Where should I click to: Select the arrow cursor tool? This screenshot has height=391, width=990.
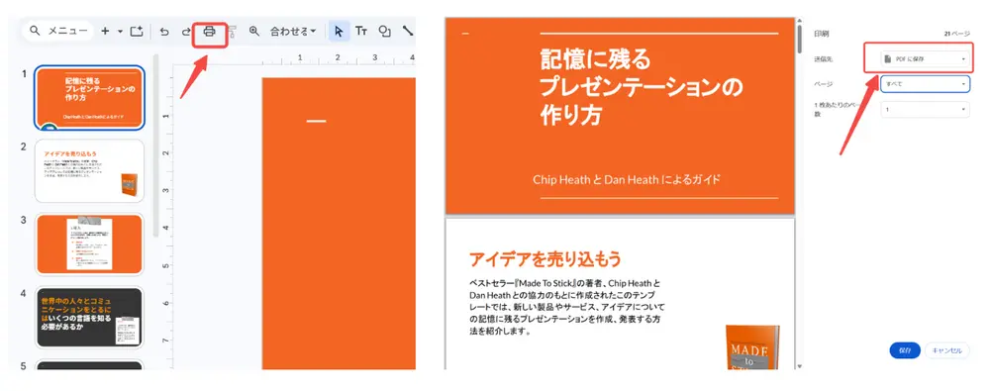(x=339, y=31)
